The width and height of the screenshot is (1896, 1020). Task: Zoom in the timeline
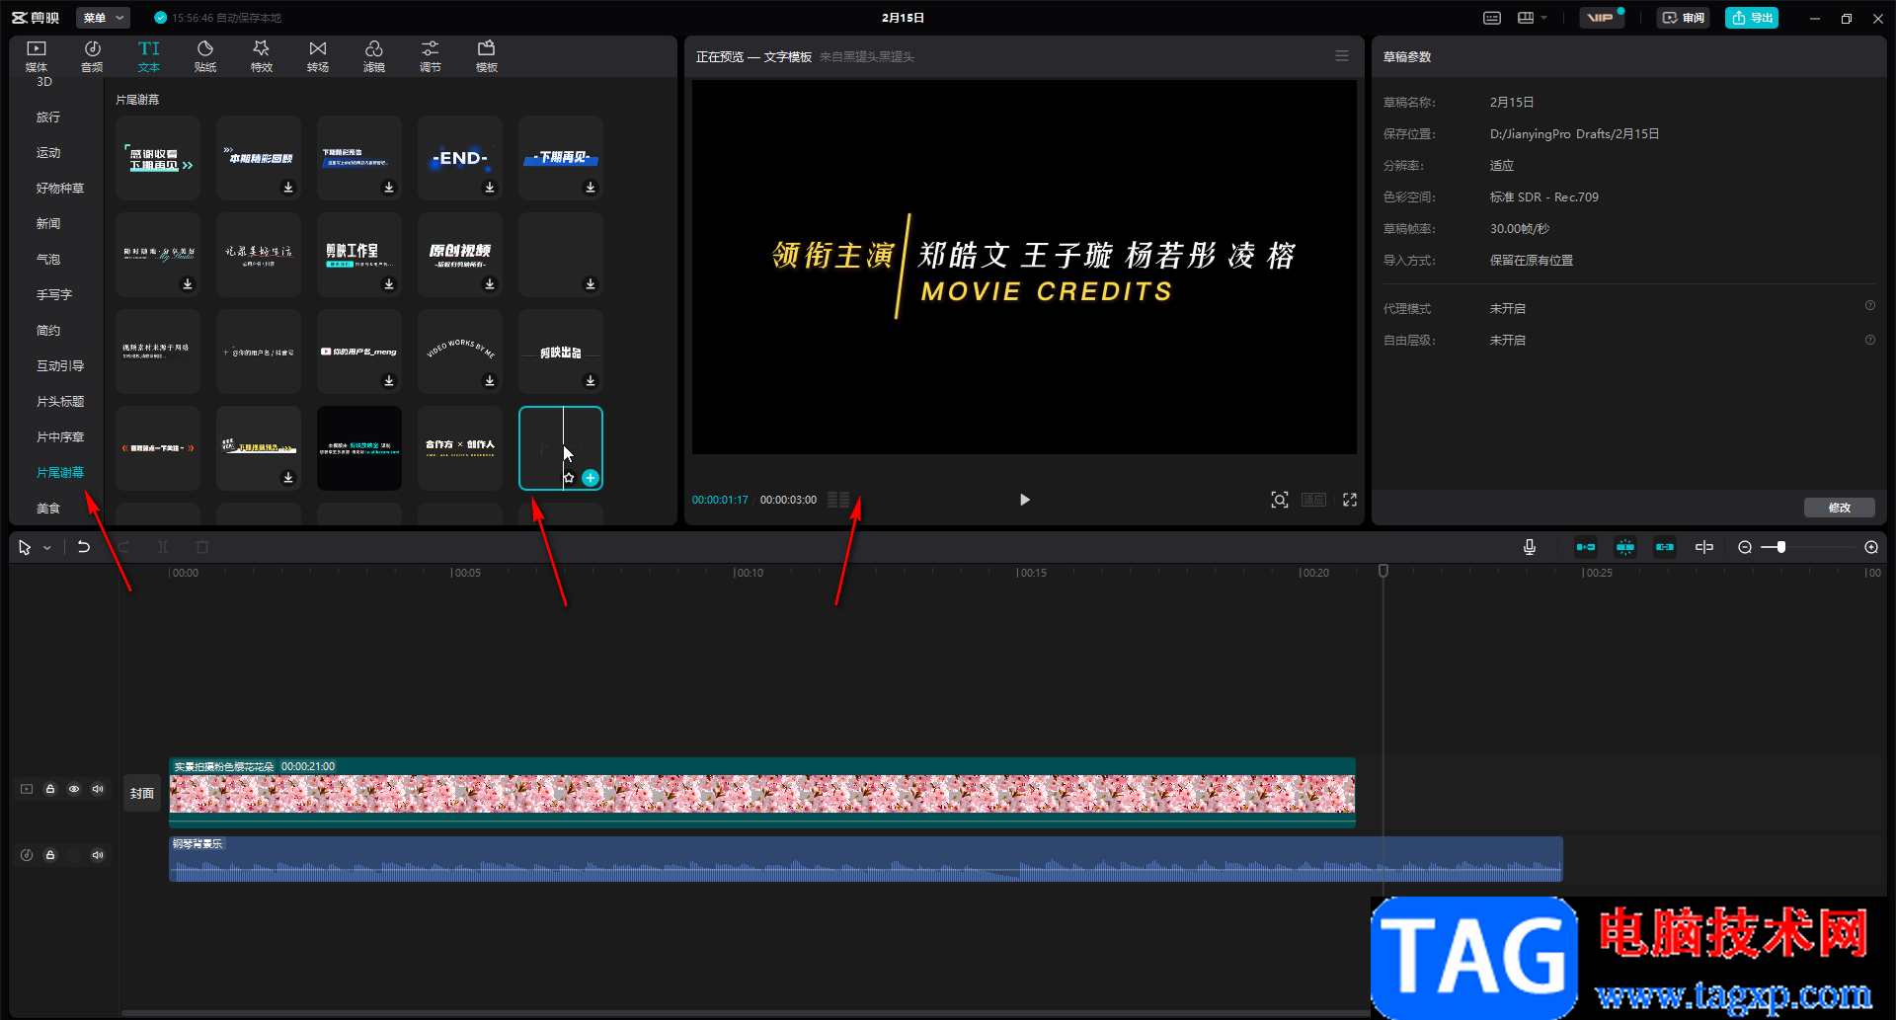[1871, 547]
